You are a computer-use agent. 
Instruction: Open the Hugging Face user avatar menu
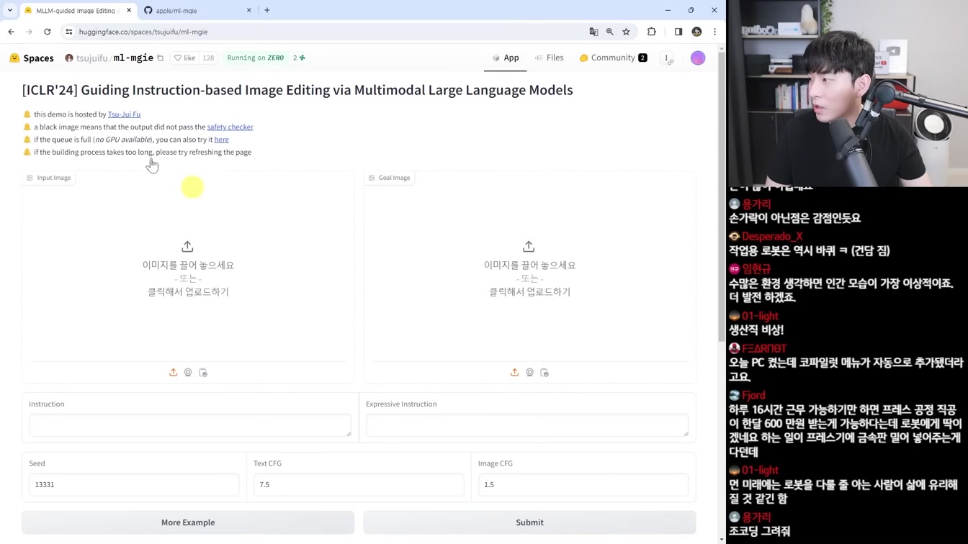(698, 58)
